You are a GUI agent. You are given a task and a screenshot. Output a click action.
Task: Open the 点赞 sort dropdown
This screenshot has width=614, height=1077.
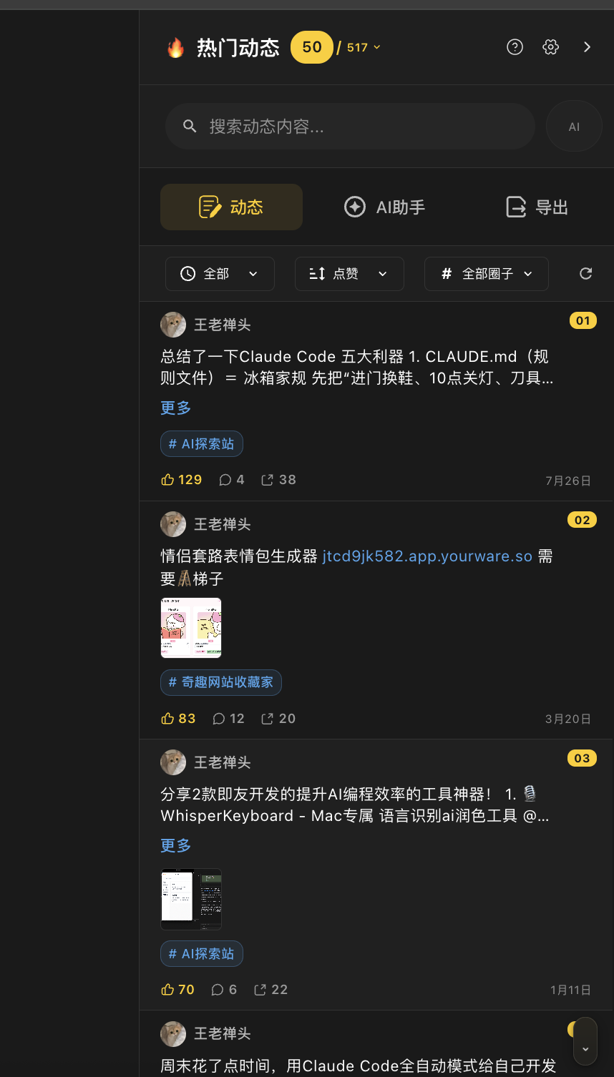point(349,274)
